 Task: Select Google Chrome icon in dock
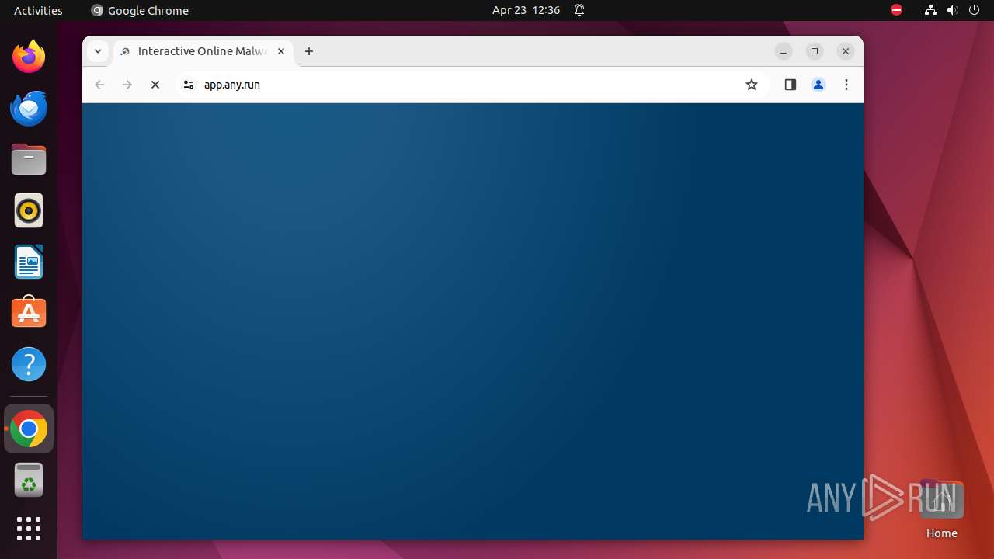click(x=29, y=429)
